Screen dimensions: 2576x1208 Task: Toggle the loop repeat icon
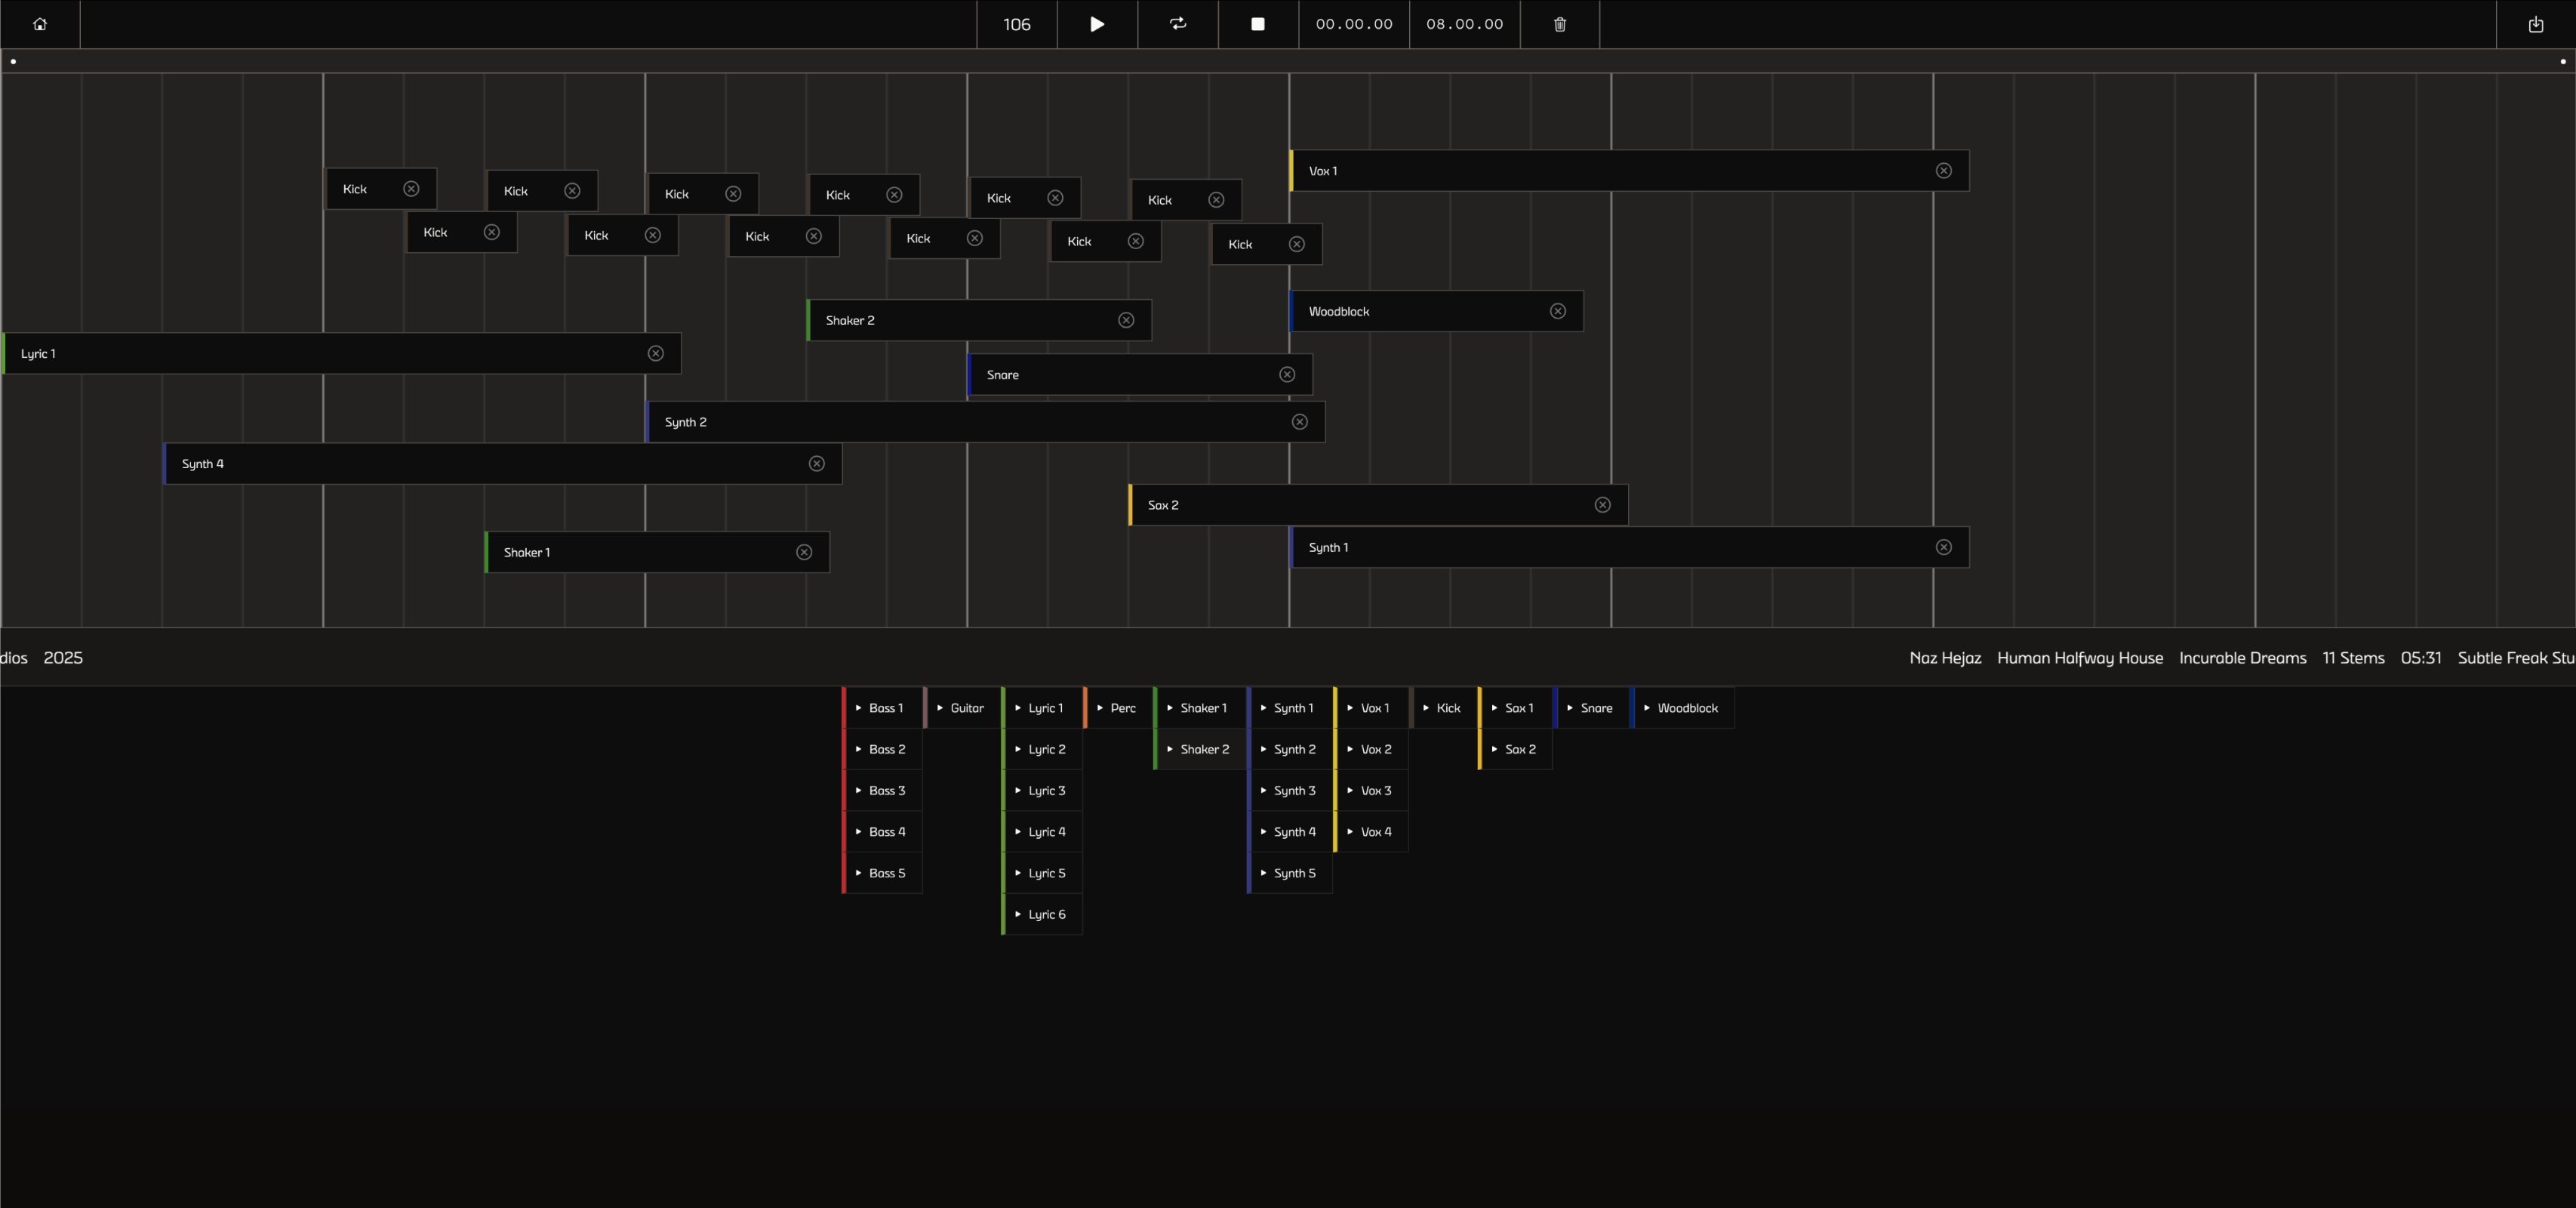click(1178, 24)
